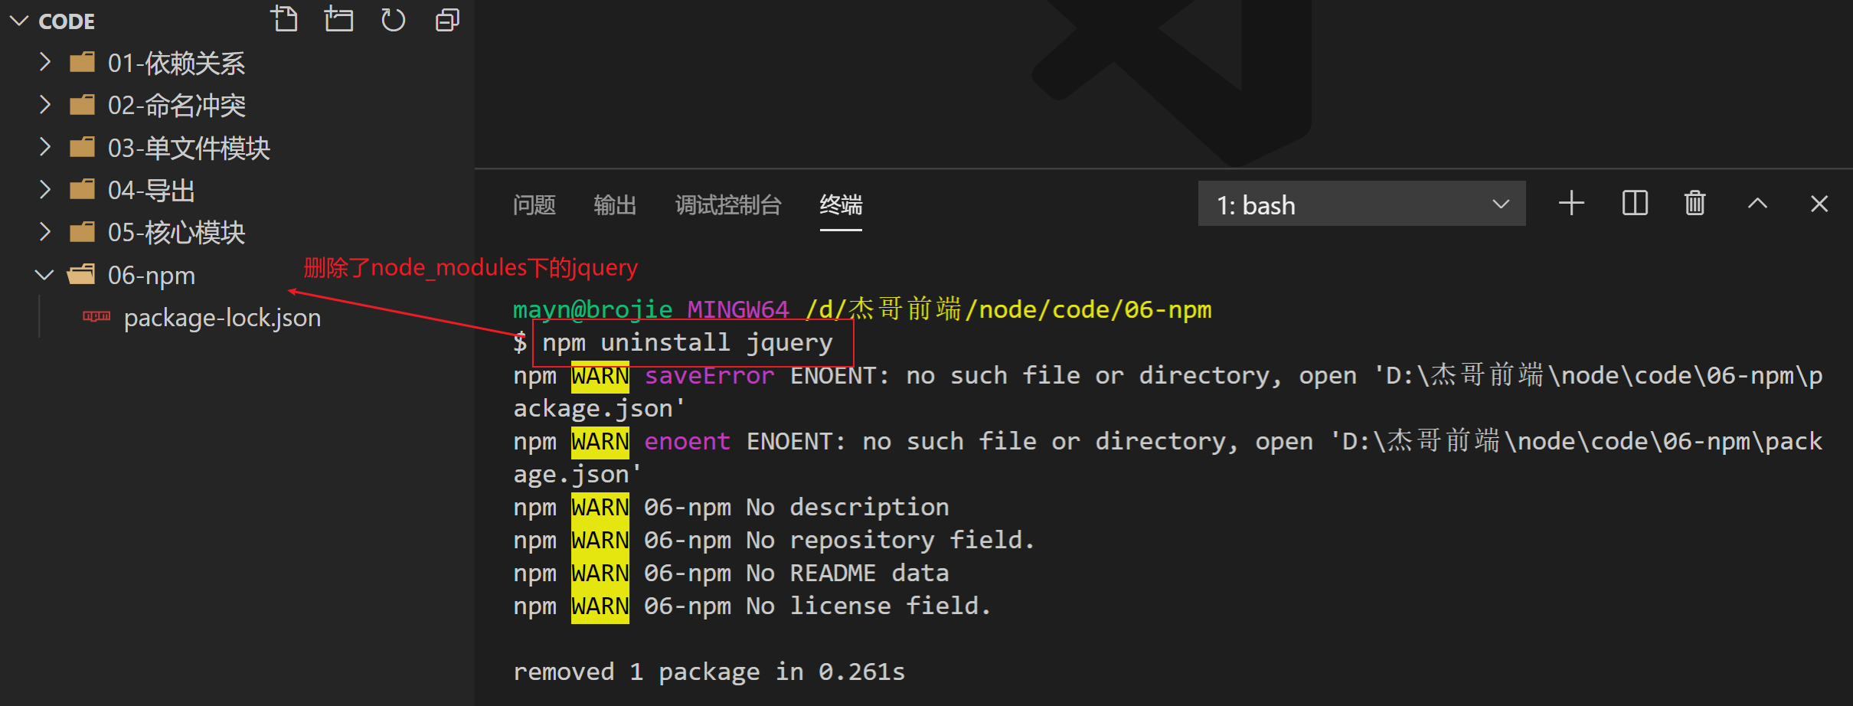The height and width of the screenshot is (706, 1853).
Task: Select the 04-导出 folder icon
Action: click(x=82, y=189)
